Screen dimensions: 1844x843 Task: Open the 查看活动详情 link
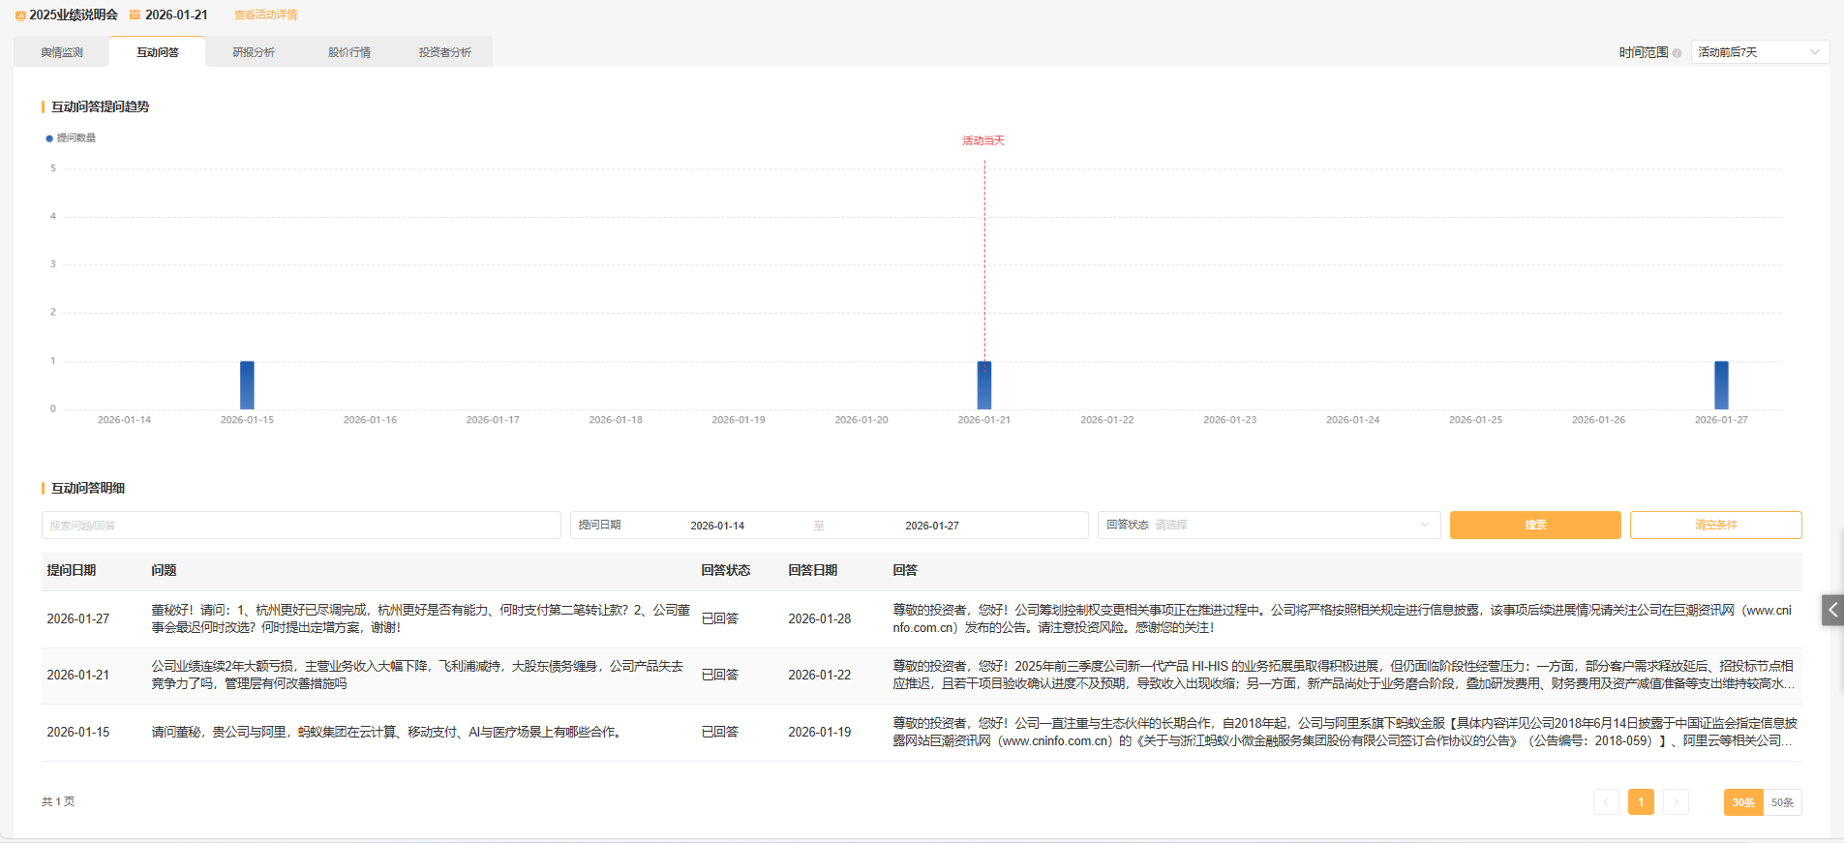click(x=266, y=15)
